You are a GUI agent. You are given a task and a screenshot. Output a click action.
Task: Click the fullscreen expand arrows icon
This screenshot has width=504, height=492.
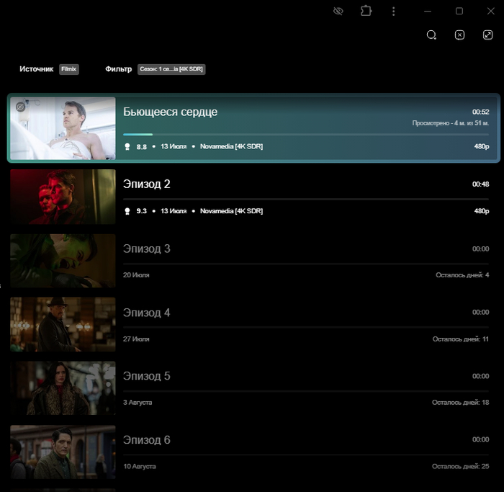tap(487, 35)
